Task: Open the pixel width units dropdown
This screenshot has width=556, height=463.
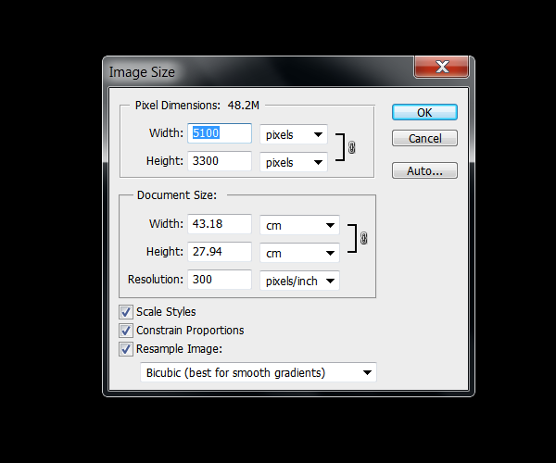Action: point(293,134)
